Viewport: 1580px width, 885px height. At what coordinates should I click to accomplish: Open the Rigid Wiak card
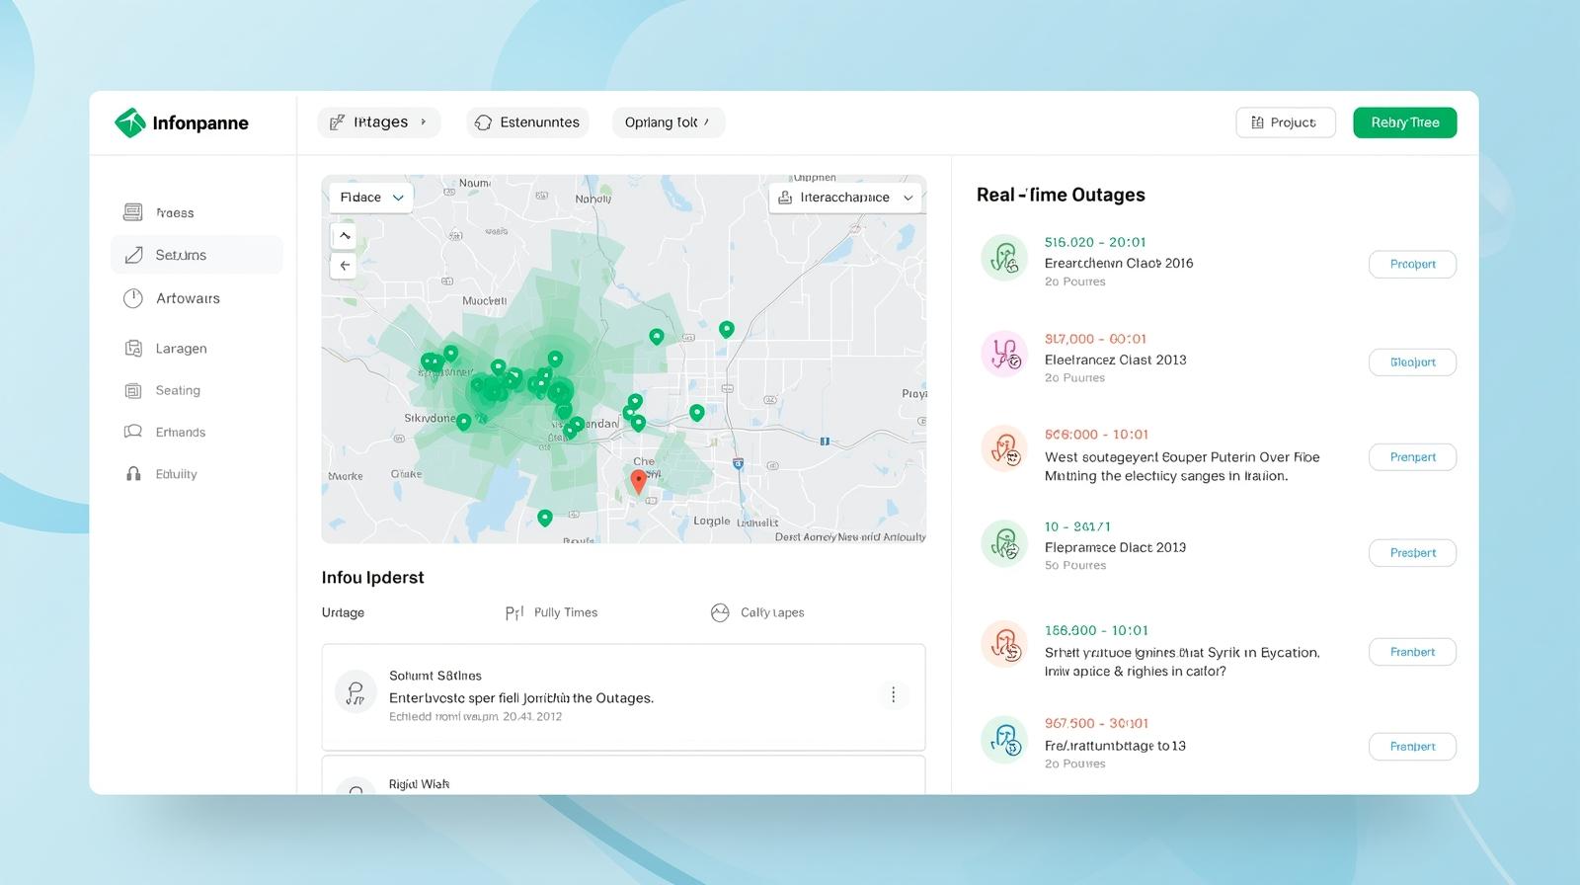pos(623,776)
